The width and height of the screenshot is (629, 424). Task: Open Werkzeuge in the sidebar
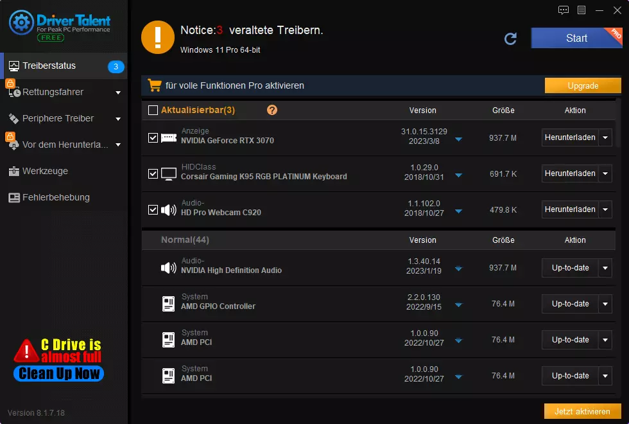64,171
